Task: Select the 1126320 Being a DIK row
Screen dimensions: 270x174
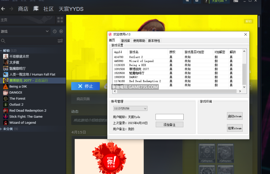Action: [177, 65]
